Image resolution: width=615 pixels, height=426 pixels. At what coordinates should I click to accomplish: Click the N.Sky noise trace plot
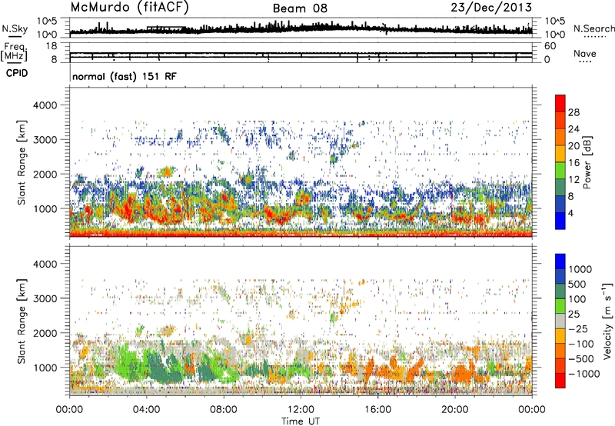click(x=301, y=28)
